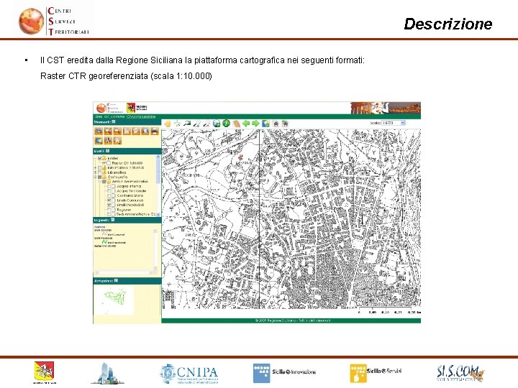518x388 pixels.
Task: Click the Livelli tree scroll-up arrow
Action: click(x=158, y=157)
